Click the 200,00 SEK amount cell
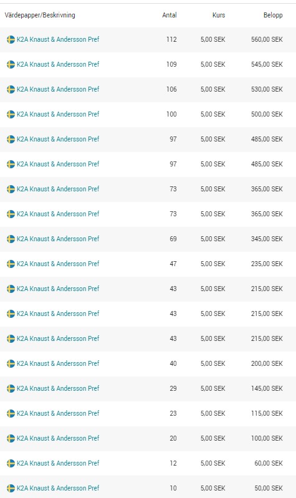Image resolution: width=296 pixels, height=498 pixels. (267, 363)
